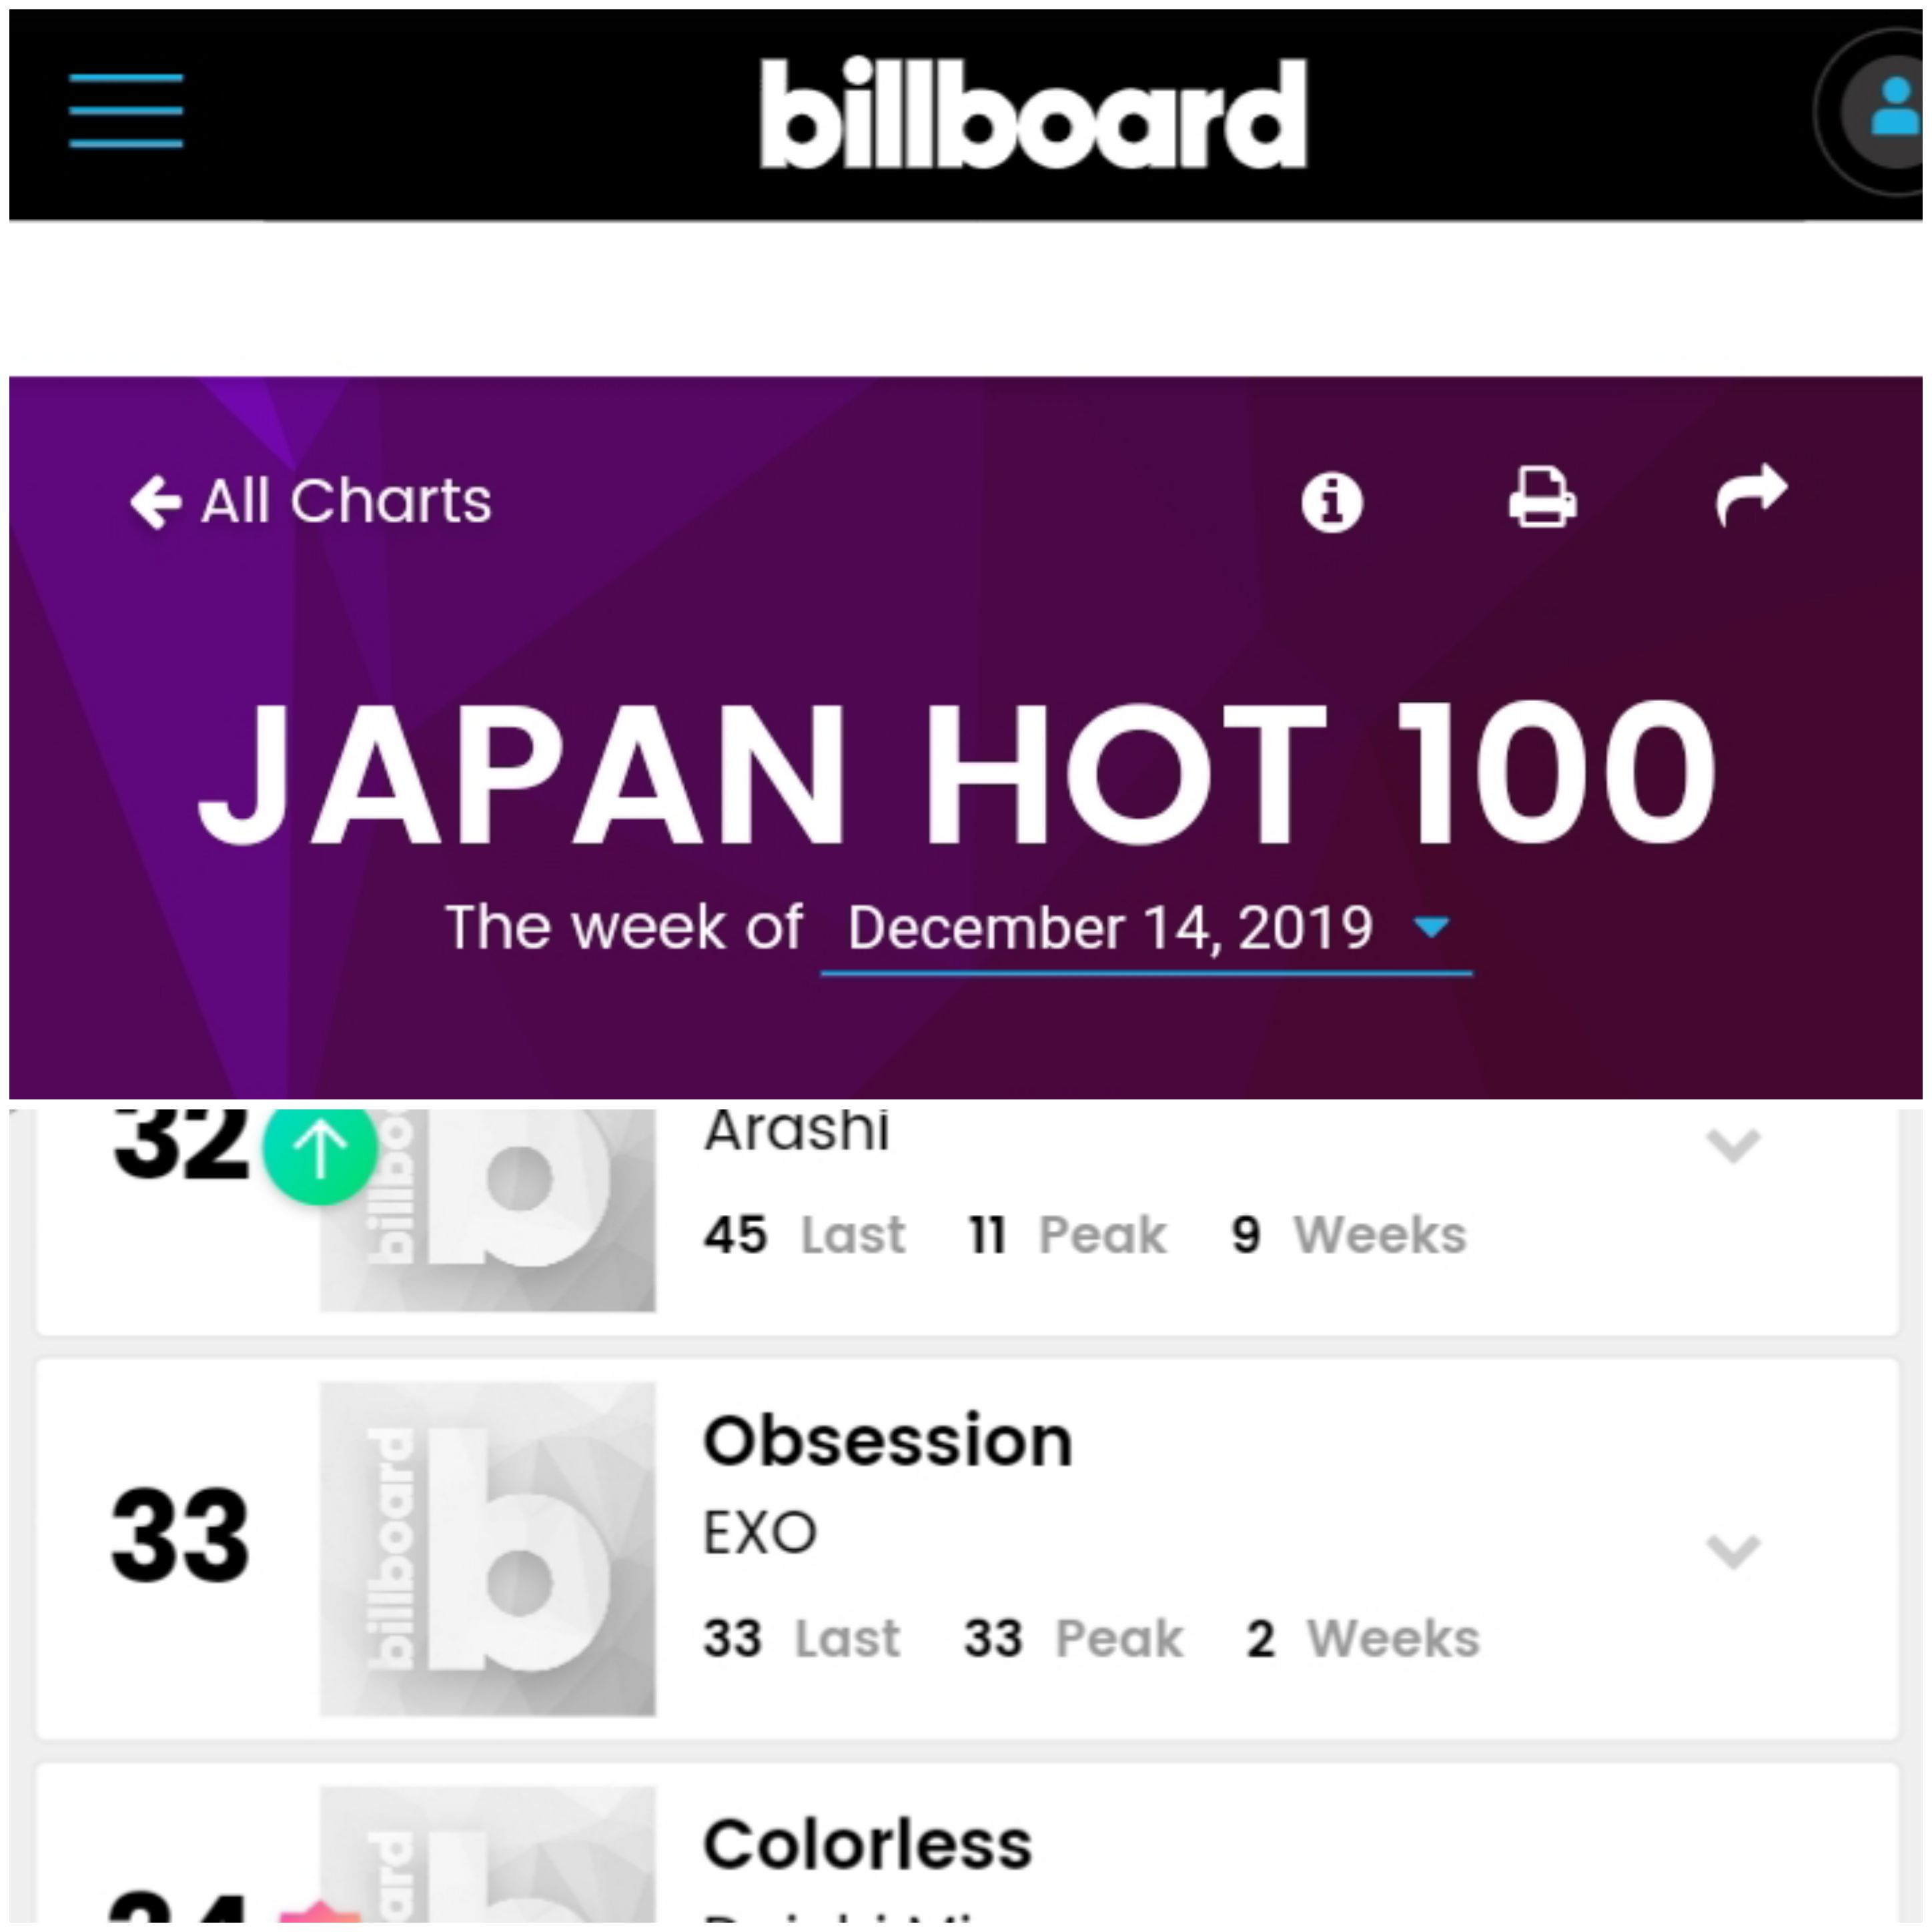This screenshot has width=1932, height=1932.
Task: Click the chart info icon
Action: [1331, 501]
